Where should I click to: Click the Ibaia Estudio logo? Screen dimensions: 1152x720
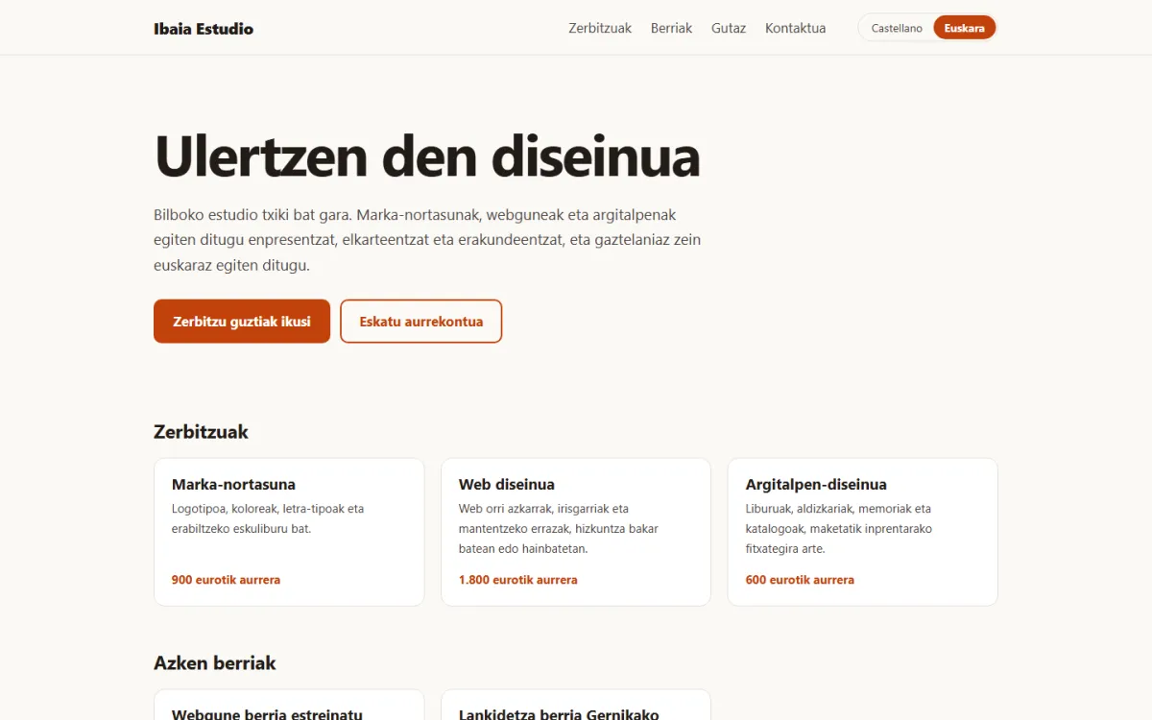[204, 29]
